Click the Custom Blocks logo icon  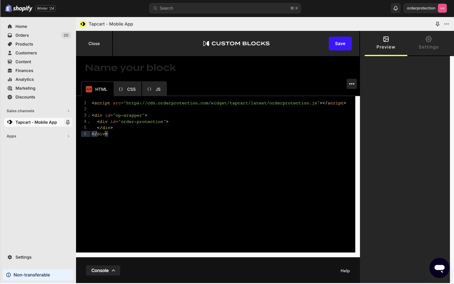[206, 43]
